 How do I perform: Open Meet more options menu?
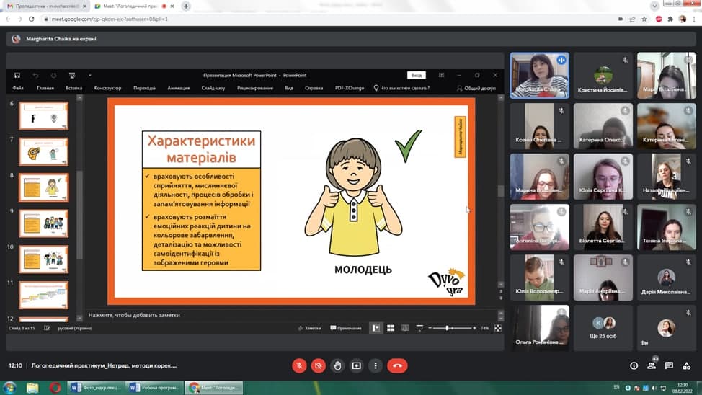(x=375, y=365)
